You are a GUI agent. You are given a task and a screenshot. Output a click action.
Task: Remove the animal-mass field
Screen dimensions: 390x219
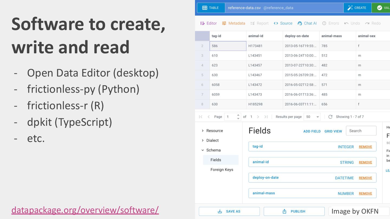coord(365,194)
